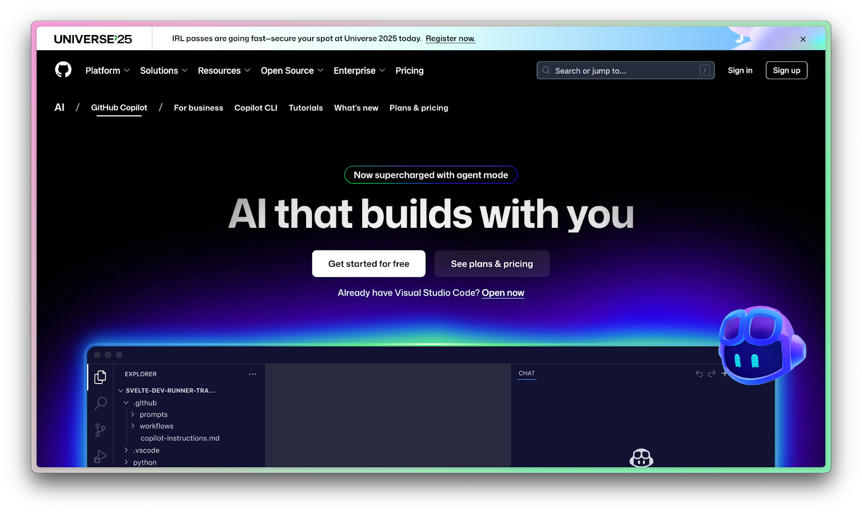Open copilot-instructions.md file

(180, 438)
